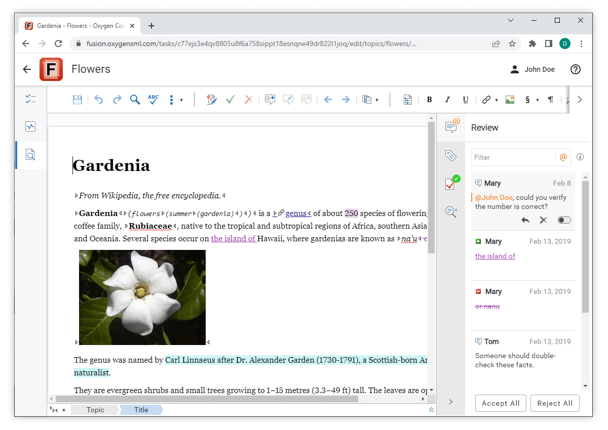Screen dimensions: 608x430
Task: Toggle italic formatting
Action: tap(447, 100)
